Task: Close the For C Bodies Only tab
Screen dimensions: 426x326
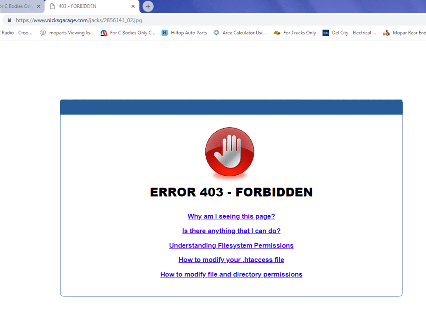Action: click(x=39, y=6)
